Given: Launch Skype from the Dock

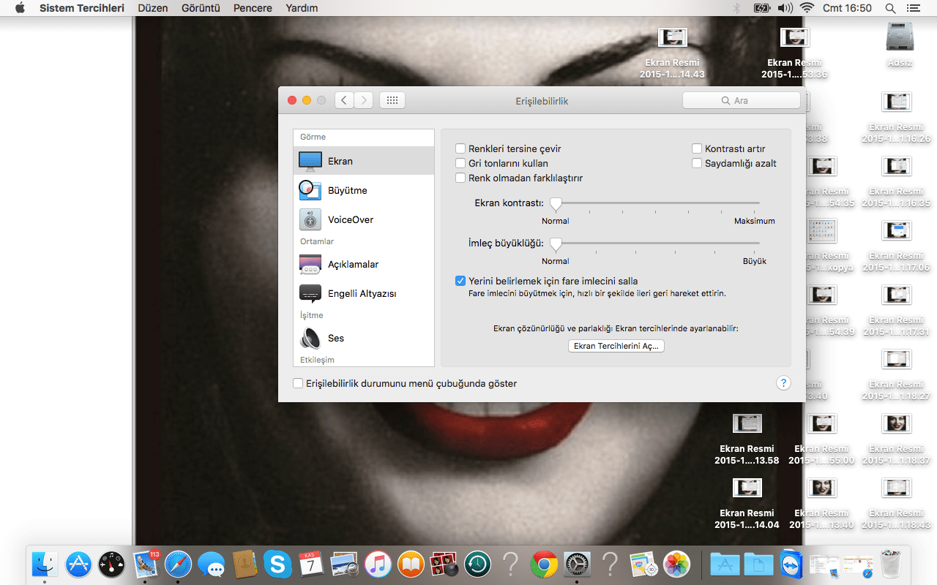Looking at the screenshot, I should [x=277, y=564].
